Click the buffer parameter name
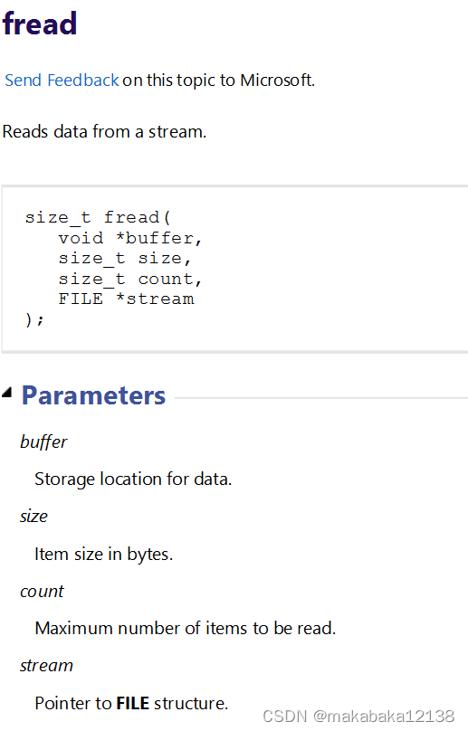 43,442
